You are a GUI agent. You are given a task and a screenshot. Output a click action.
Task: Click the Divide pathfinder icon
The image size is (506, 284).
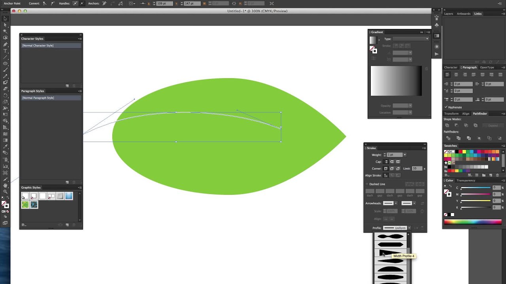448,138
